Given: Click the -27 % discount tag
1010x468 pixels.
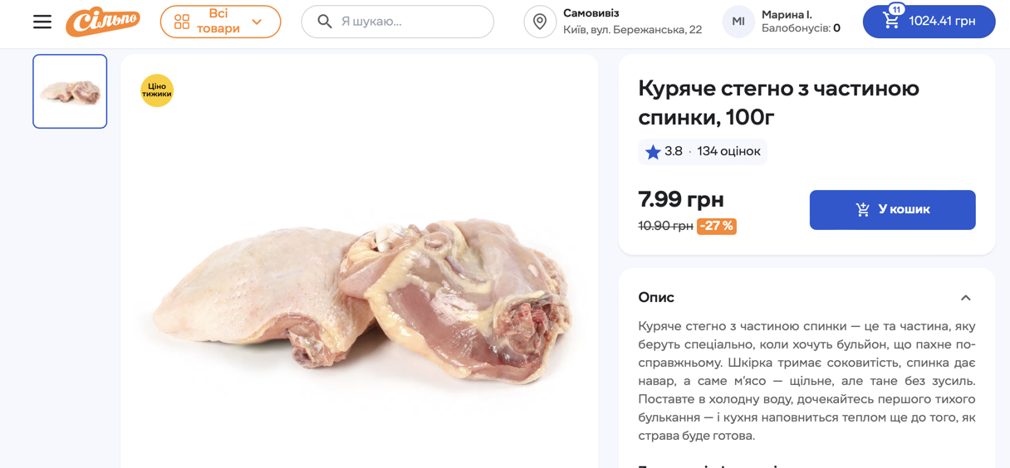Looking at the screenshot, I should click(716, 226).
